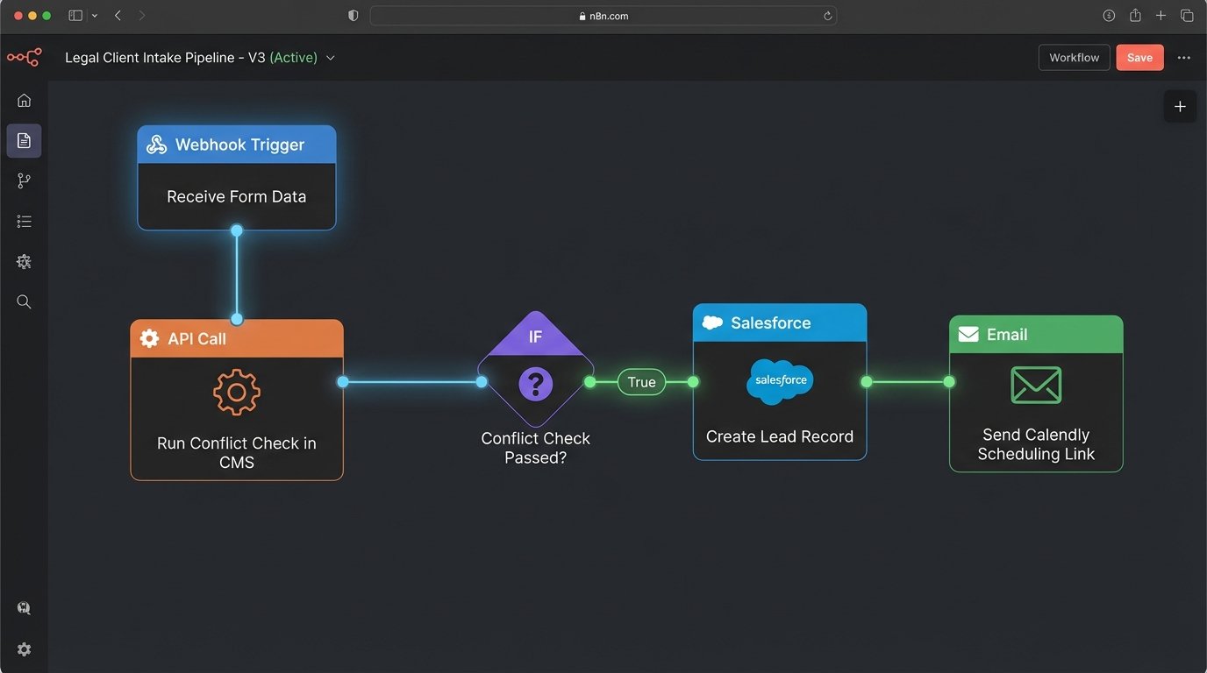Image resolution: width=1207 pixels, height=673 pixels.
Task: Save the workflow with the Save button
Action: [1139, 57]
